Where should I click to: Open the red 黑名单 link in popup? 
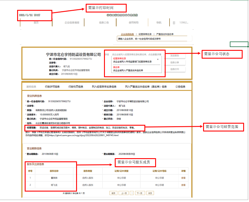click(x=116, y=67)
